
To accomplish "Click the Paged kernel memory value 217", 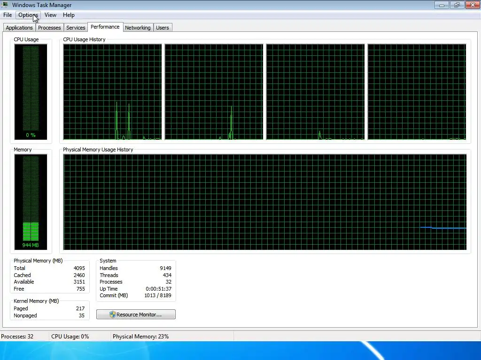I will tap(80, 308).
